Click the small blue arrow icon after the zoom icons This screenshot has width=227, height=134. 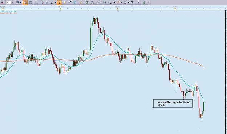click(x=47, y=3)
